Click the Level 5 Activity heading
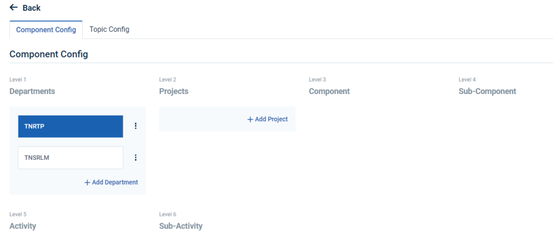This screenshot has height=248, width=553. (x=23, y=226)
